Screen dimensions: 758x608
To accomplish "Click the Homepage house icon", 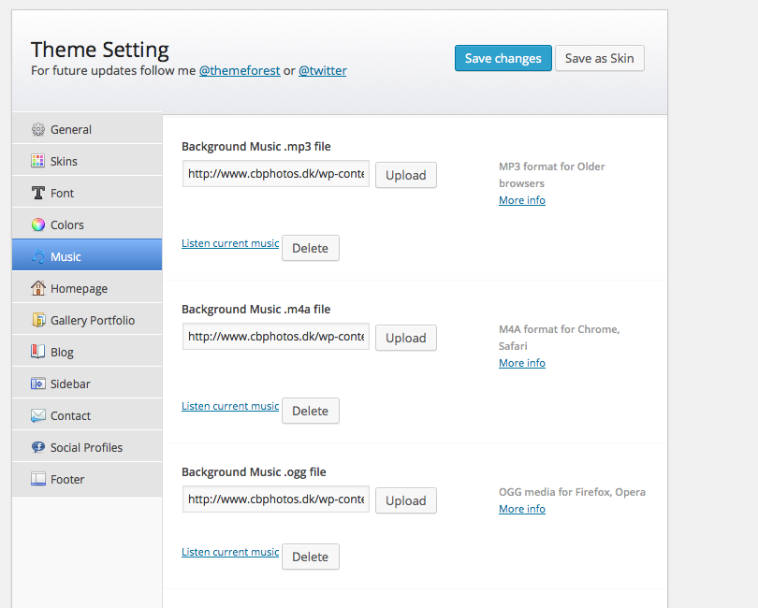I will (38, 289).
